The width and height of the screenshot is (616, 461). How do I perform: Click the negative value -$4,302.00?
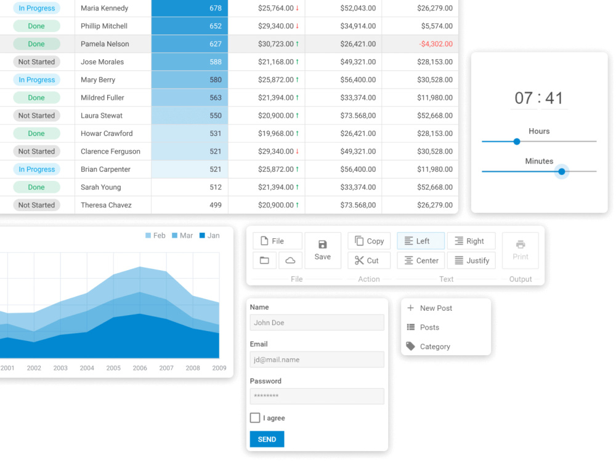(x=436, y=44)
